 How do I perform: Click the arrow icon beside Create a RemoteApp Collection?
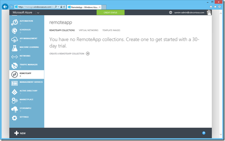[88, 54]
